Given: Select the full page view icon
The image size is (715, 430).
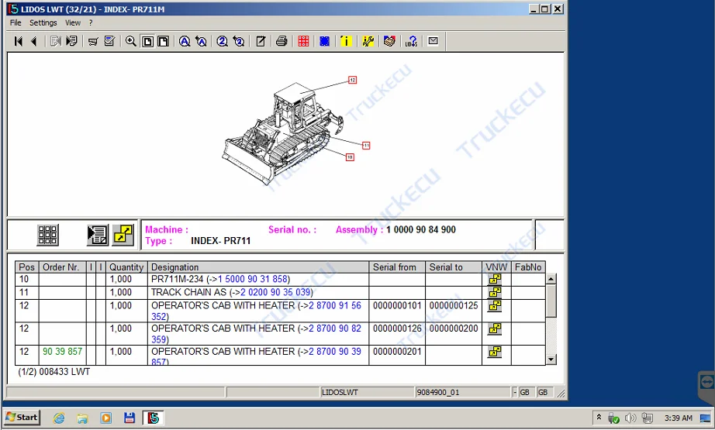Looking at the screenshot, I should click(147, 42).
